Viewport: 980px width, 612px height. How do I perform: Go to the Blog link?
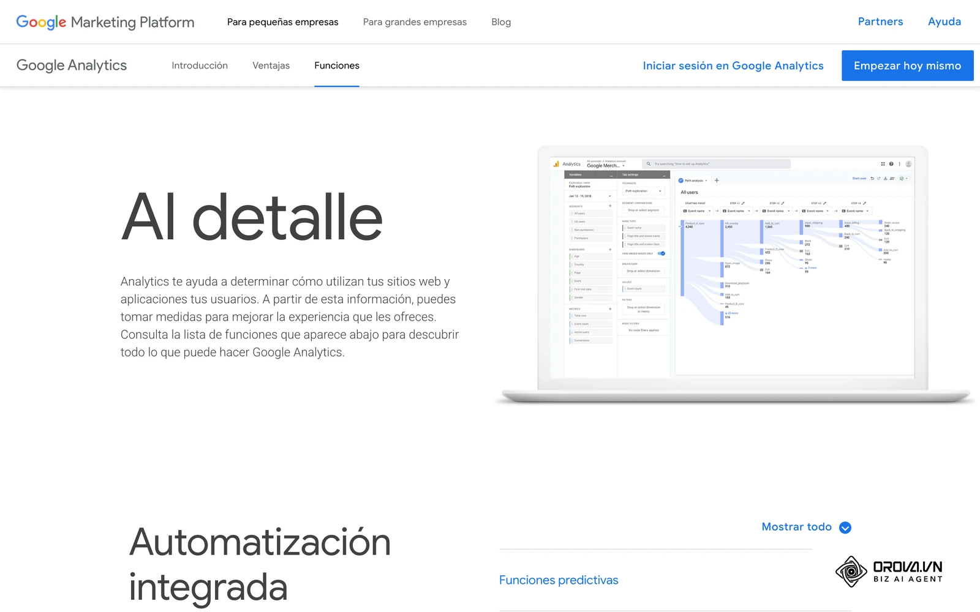tap(501, 22)
